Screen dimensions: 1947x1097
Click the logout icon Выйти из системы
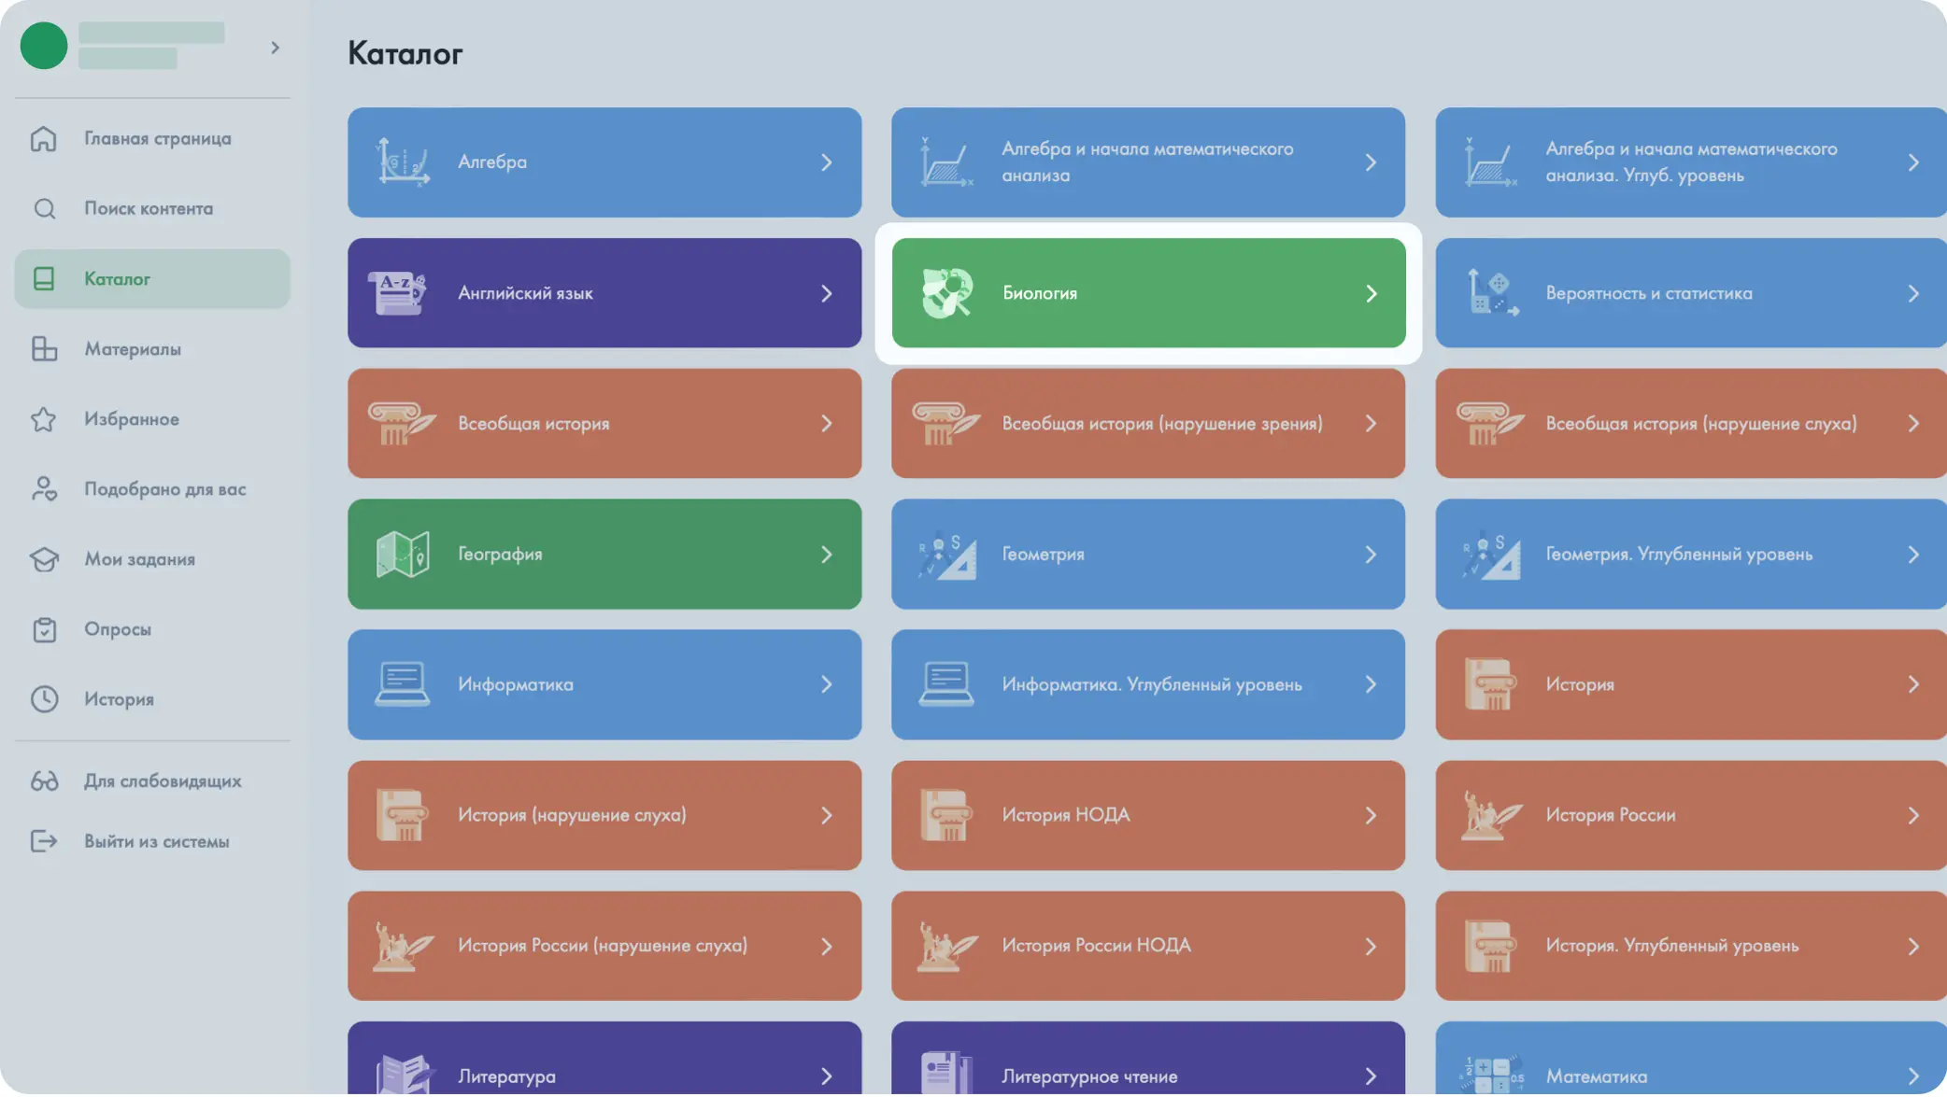[44, 841]
